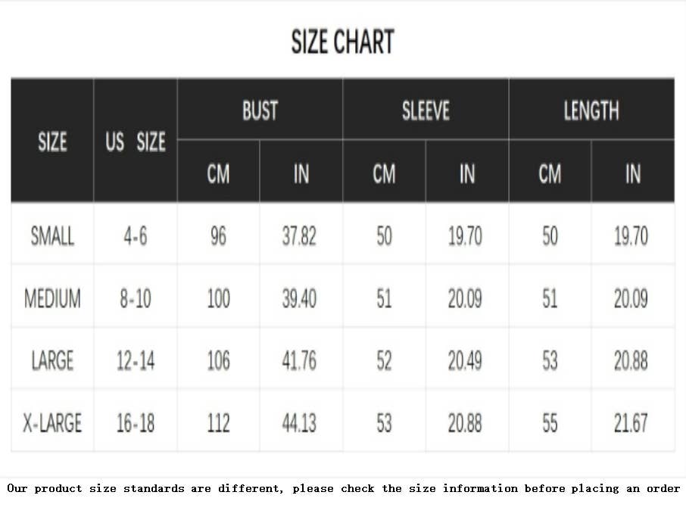Click the 4-6 US size cell

[136, 236]
